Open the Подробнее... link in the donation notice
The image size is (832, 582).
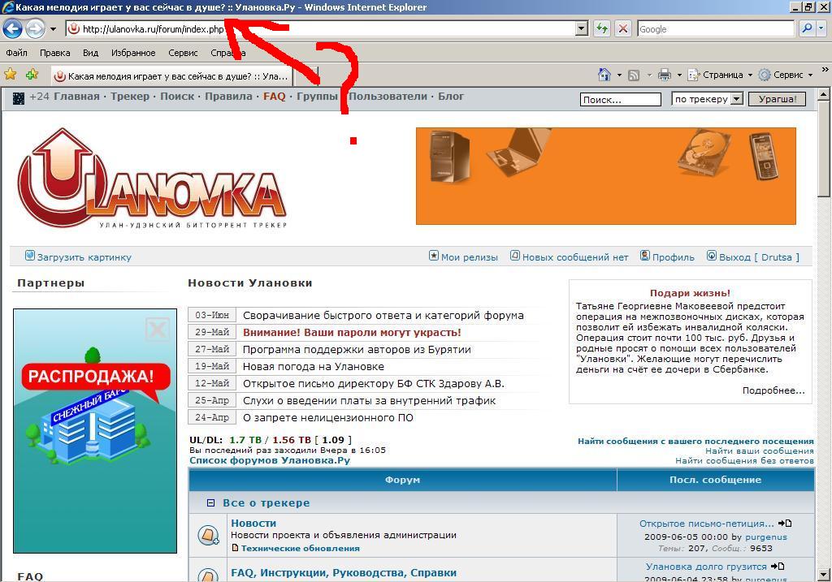pos(774,390)
